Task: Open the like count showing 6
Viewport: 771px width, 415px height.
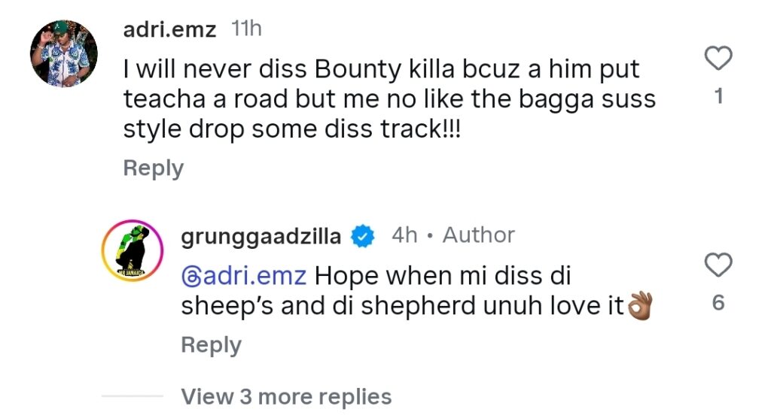Action: click(x=719, y=303)
